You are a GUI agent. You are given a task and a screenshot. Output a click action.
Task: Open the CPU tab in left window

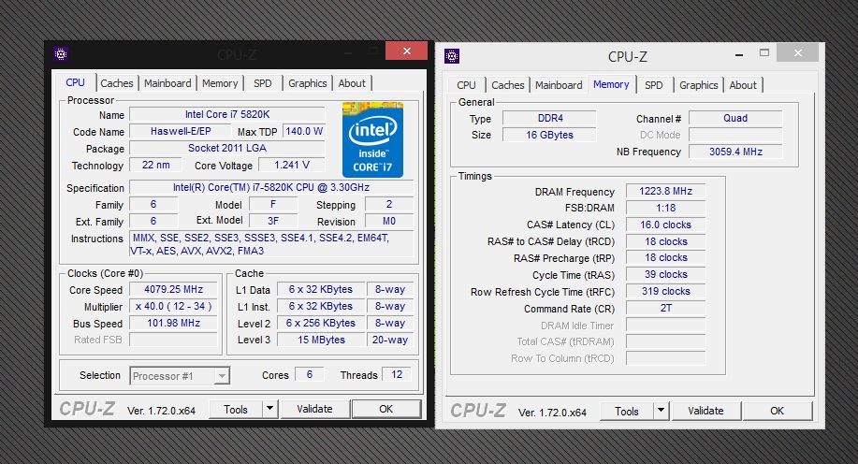(x=76, y=82)
